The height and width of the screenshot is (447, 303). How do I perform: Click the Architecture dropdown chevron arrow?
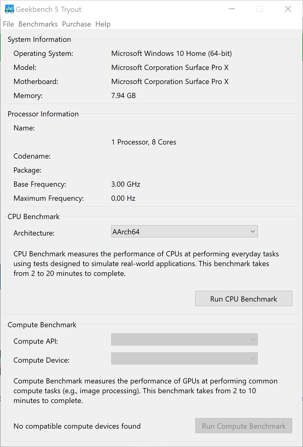[x=252, y=231]
